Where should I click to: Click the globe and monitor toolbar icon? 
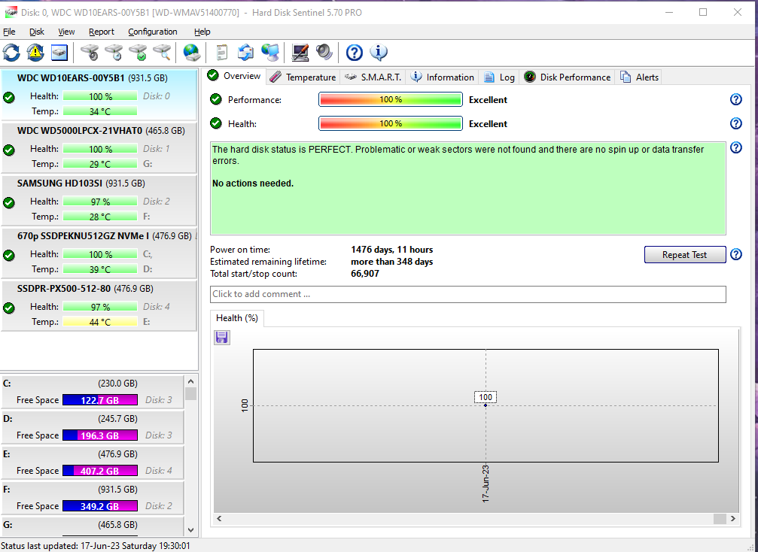[x=270, y=53]
